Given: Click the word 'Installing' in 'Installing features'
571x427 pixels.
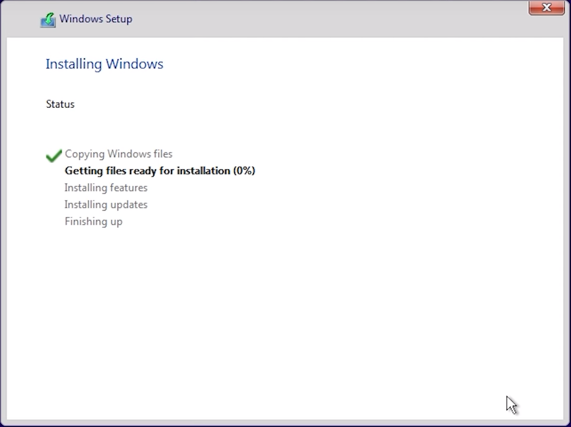Looking at the screenshot, I should click(x=86, y=188).
